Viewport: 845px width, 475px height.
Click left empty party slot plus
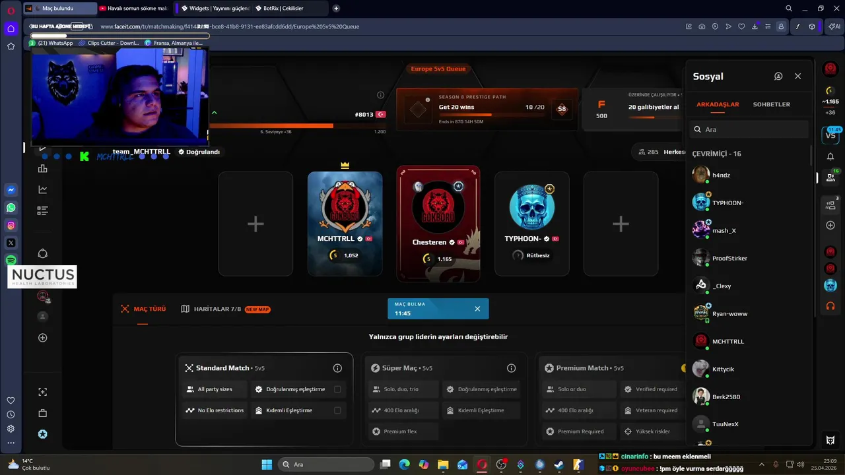255,224
